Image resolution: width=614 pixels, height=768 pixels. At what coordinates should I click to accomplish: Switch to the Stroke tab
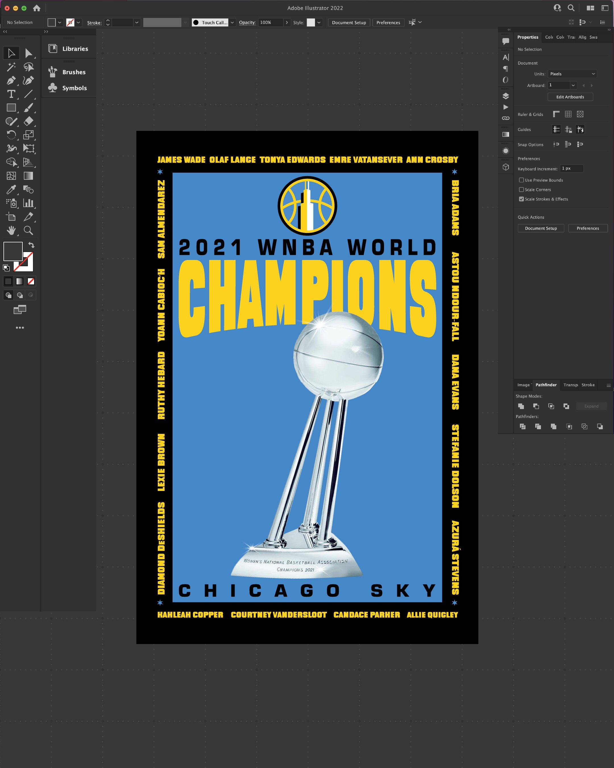pyautogui.click(x=588, y=385)
